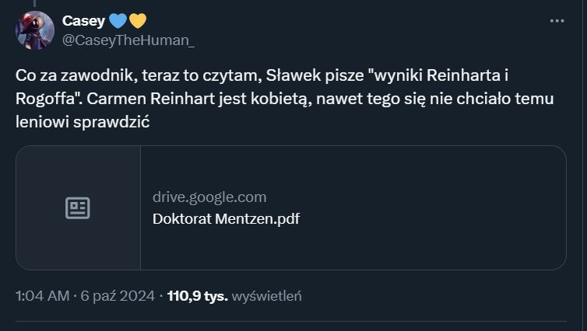Click the drive.google.com domain text
This screenshot has height=331, width=587.
click(209, 197)
